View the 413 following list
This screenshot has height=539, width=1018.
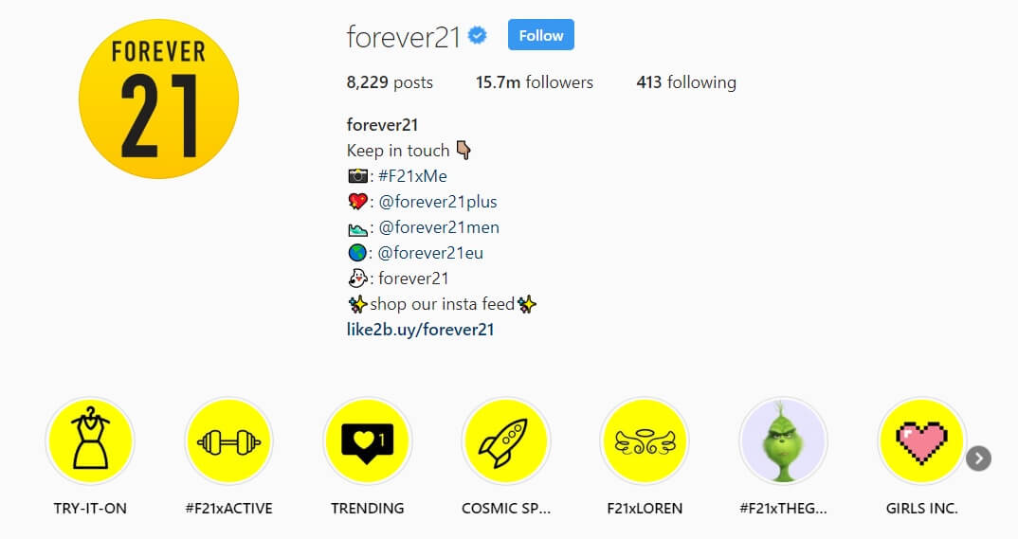(x=686, y=82)
